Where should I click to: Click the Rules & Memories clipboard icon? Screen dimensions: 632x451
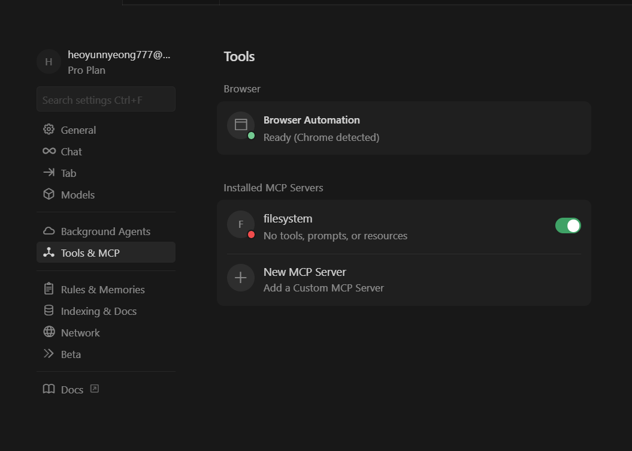(x=49, y=289)
